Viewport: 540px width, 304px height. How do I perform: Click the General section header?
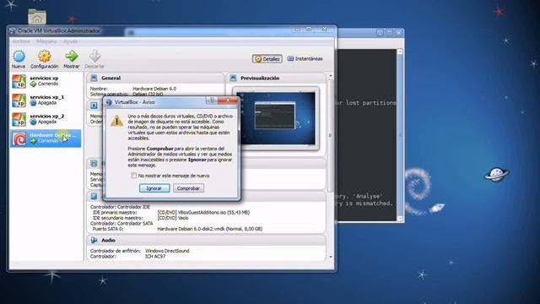155,78
